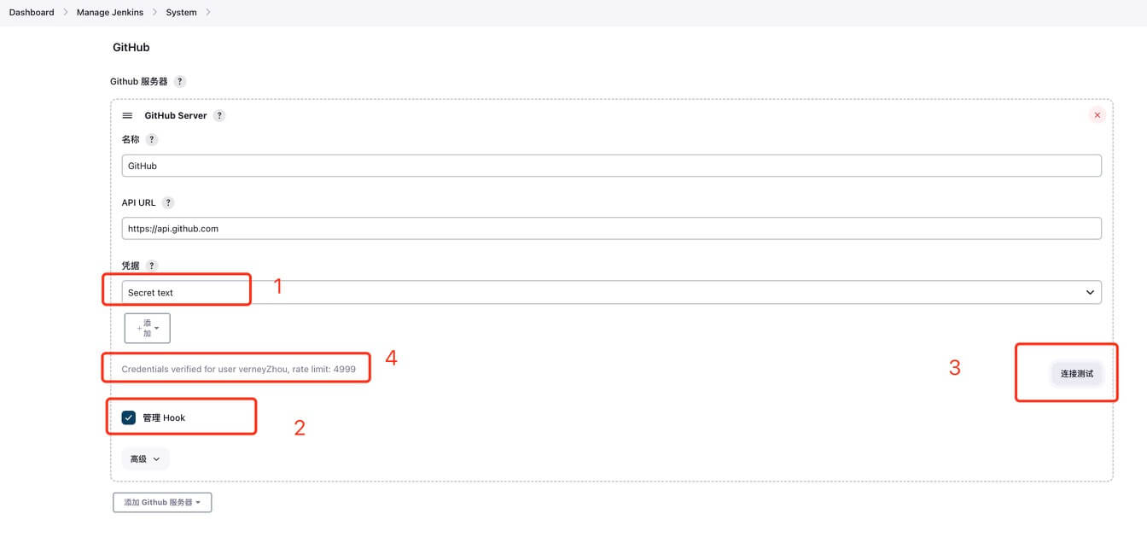Uncheck the 管理 Hook checkbox
This screenshot has width=1147, height=543.
(129, 417)
